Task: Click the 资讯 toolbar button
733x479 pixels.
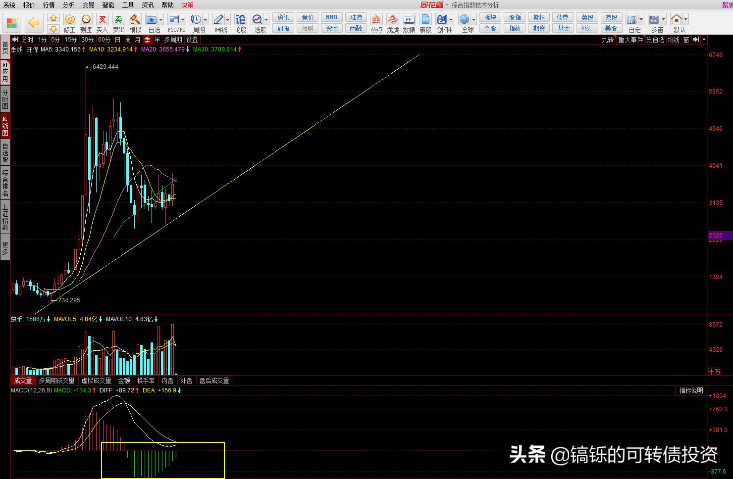Action: point(284,17)
